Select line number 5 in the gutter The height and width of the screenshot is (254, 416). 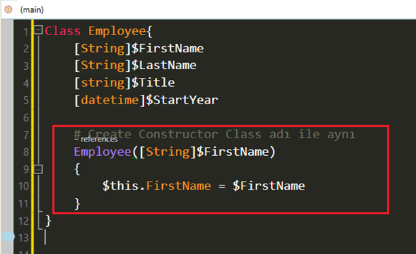26,100
